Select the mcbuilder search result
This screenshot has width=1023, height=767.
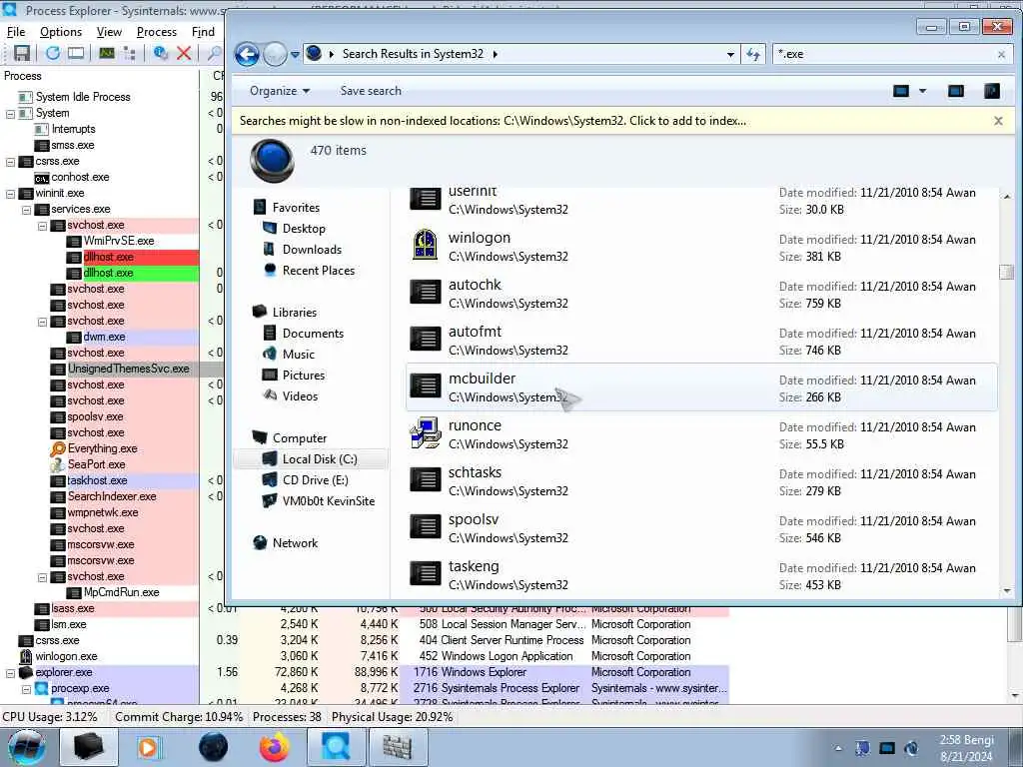point(701,387)
